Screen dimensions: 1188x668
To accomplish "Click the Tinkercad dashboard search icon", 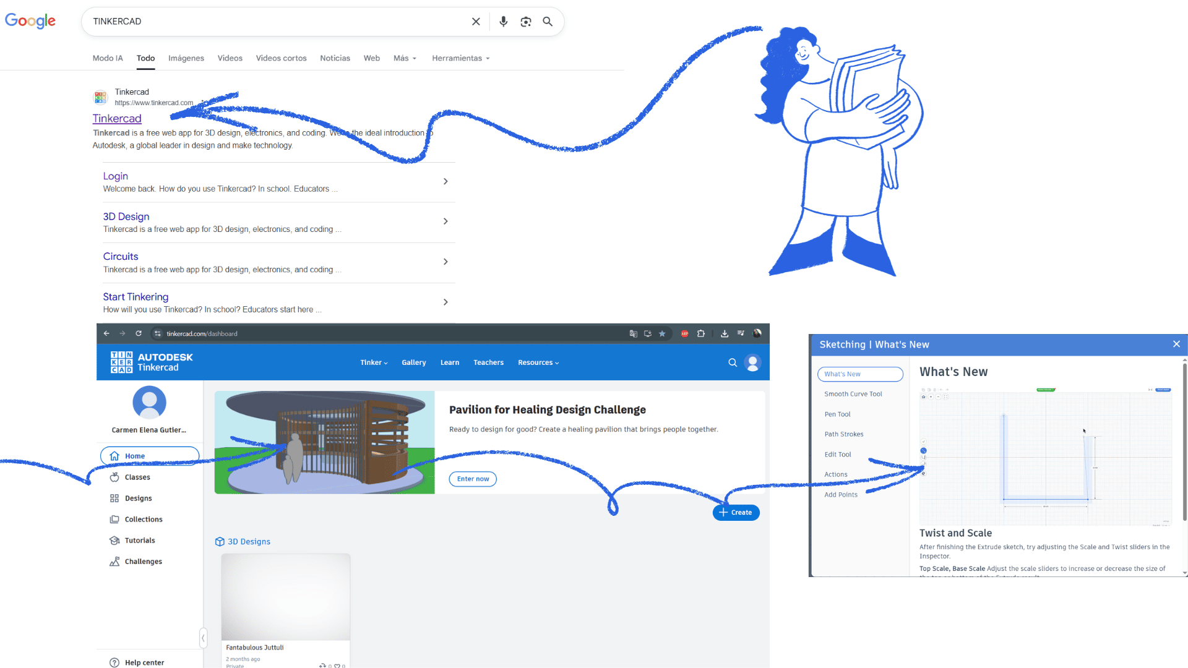I will pyautogui.click(x=733, y=363).
